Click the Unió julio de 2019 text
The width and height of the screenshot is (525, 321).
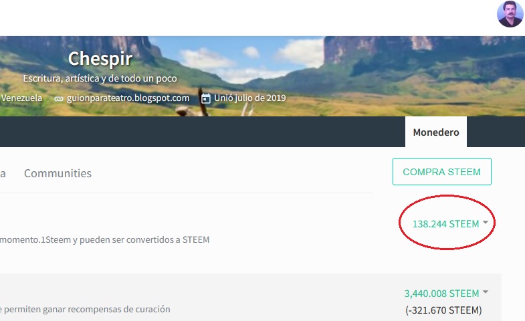(x=249, y=98)
